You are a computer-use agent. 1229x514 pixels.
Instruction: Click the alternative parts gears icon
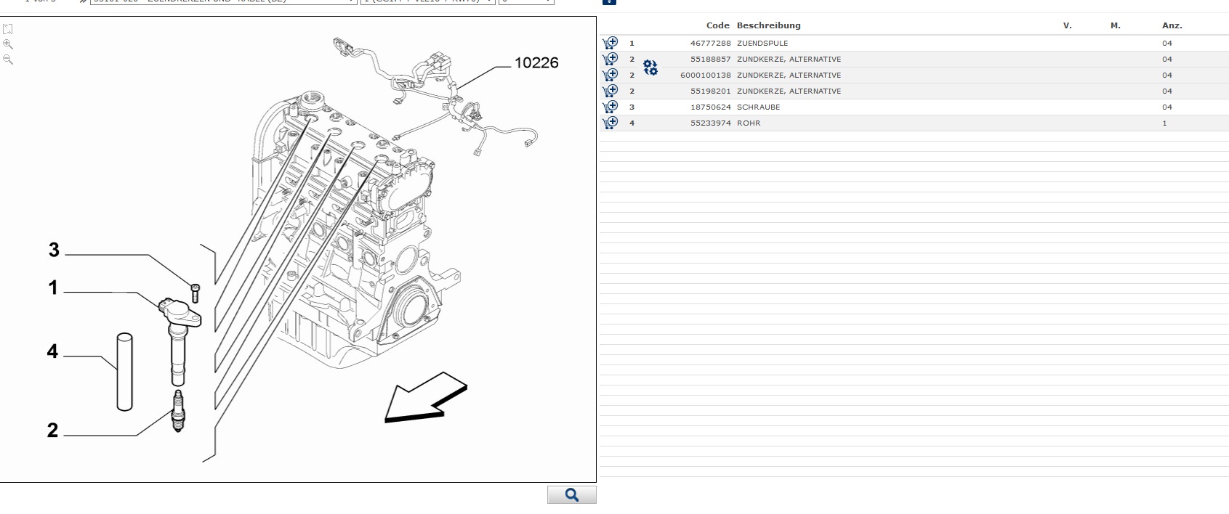pyautogui.click(x=650, y=68)
